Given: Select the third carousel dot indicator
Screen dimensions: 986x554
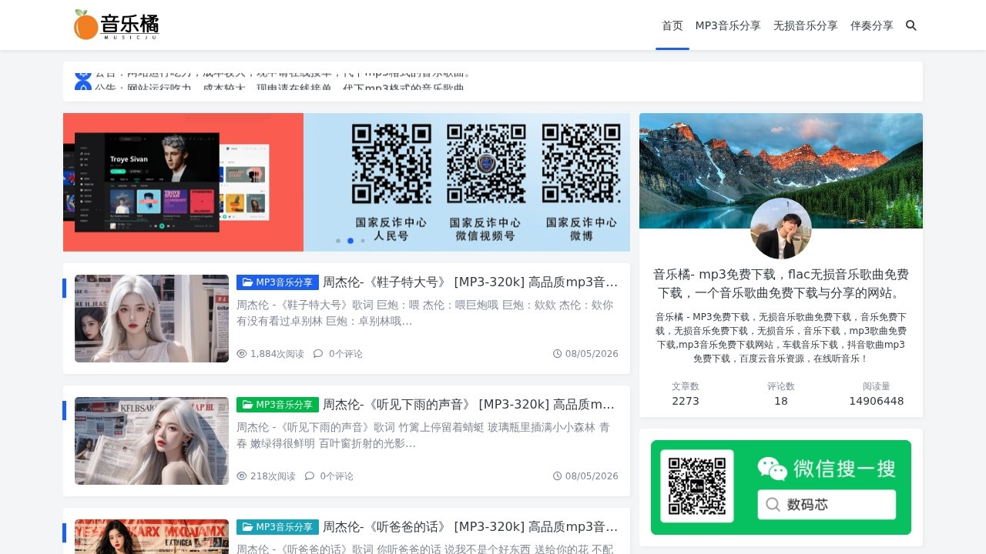Looking at the screenshot, I should click(x=363, y=241).
